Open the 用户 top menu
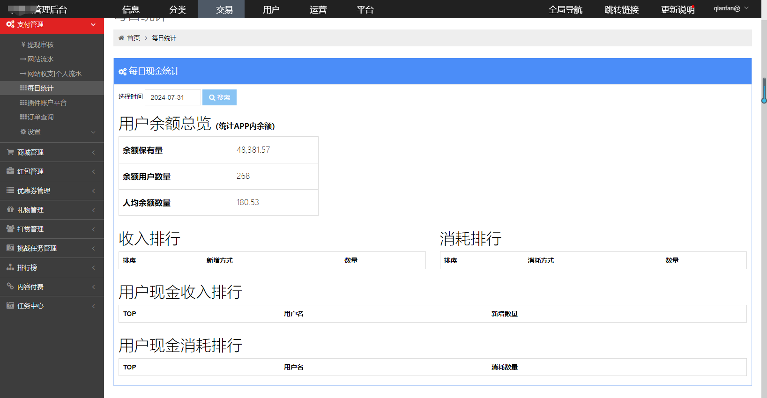 271,9
